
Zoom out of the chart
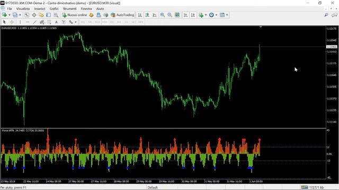169,15
